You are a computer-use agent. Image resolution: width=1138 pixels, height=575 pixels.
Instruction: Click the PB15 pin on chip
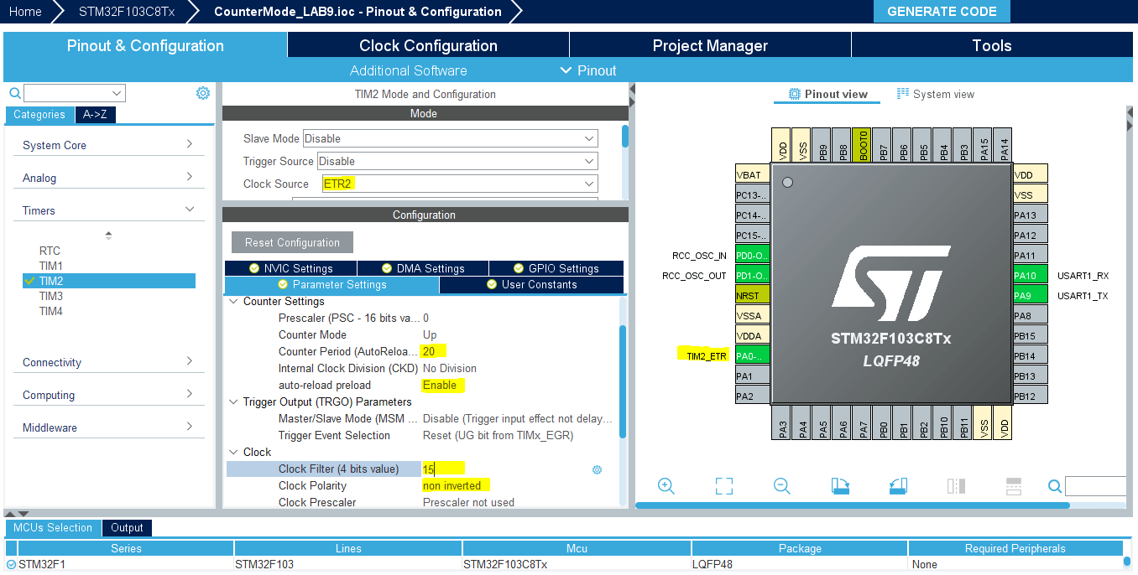click(1031, 335)
